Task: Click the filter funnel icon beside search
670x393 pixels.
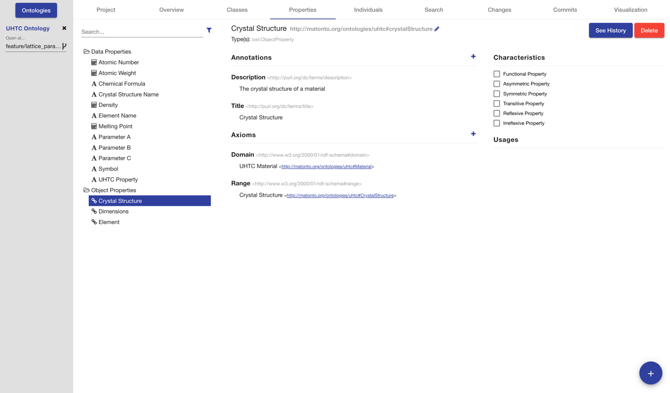Action: [209, 31]
